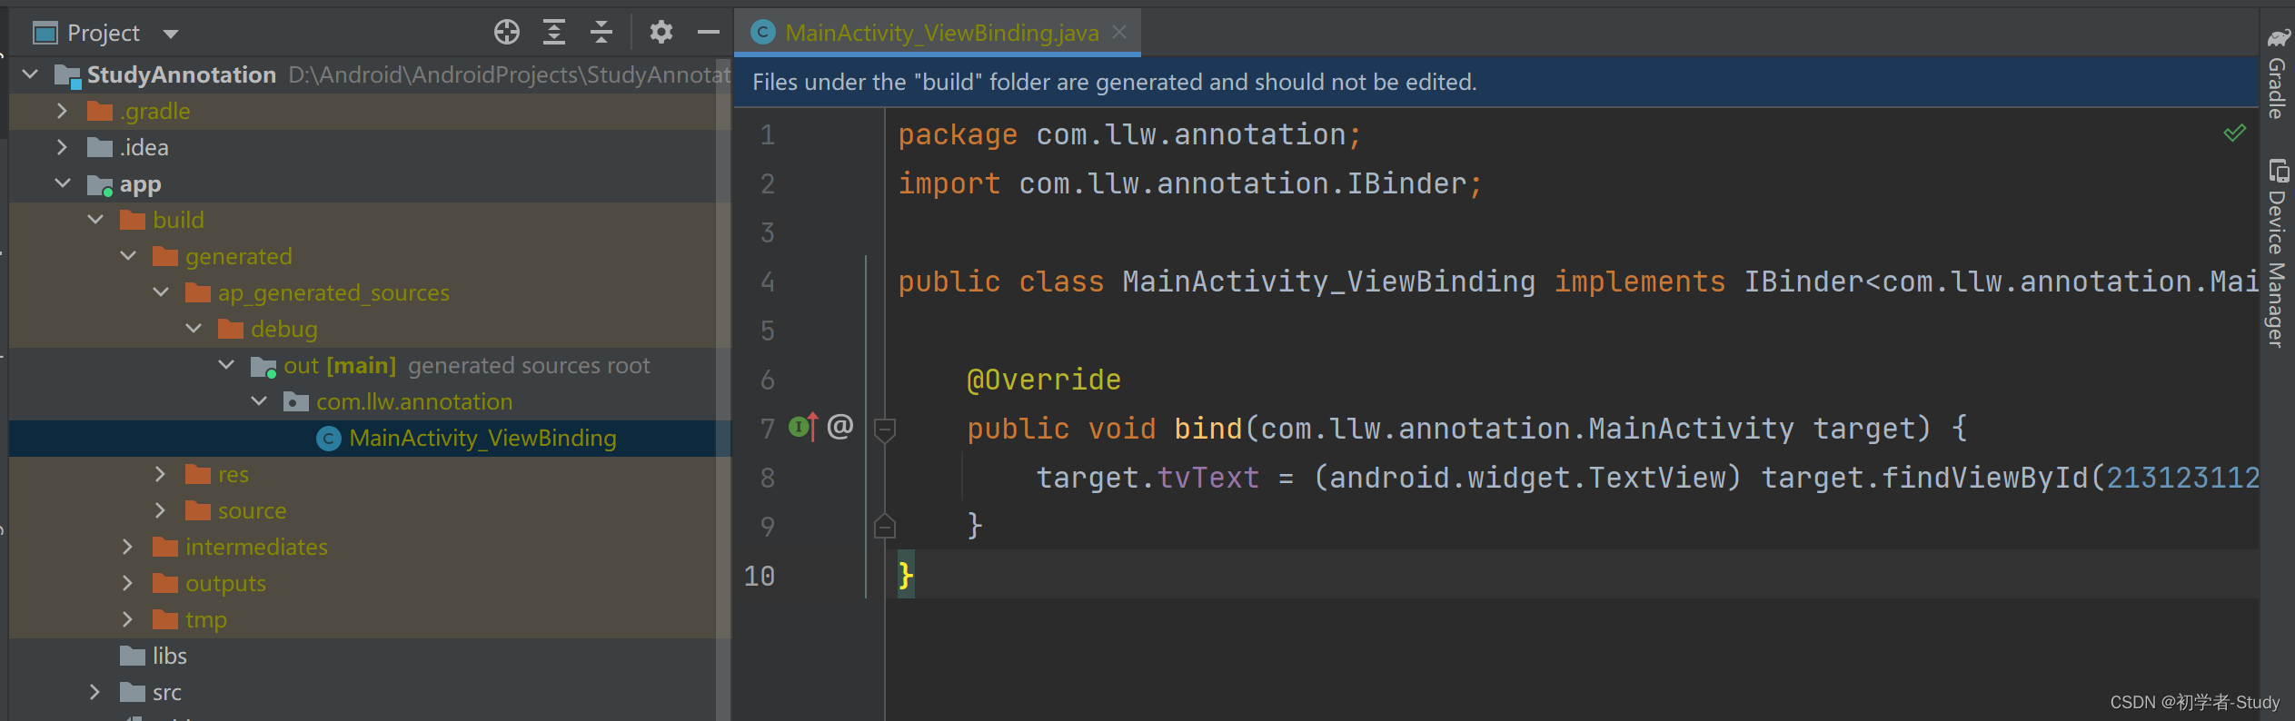Image resolution: width=2295 pixels, height=721 pixels.
Task: Click the Gradle elephant icon
Action: pos(2279,37)
